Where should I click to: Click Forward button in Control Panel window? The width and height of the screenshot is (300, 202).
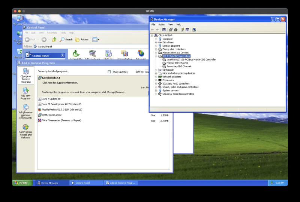pos(44,40)
